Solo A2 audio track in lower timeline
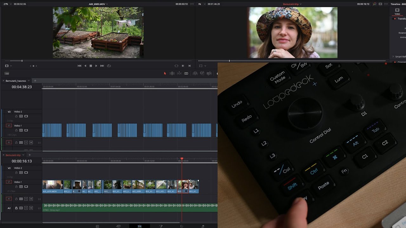The height and width of the screenshot is (228, 406). (26, 208)
